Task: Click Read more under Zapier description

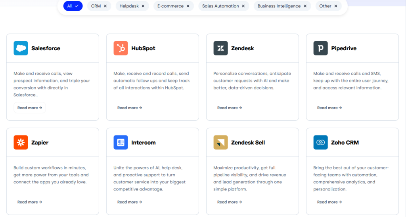Action: [x=30, y=202]
